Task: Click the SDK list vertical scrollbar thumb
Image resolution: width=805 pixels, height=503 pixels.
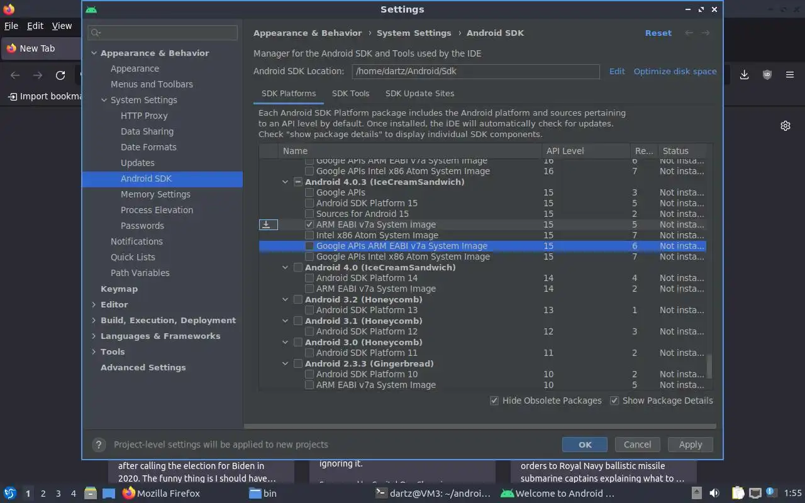Action: click(709, 366)
